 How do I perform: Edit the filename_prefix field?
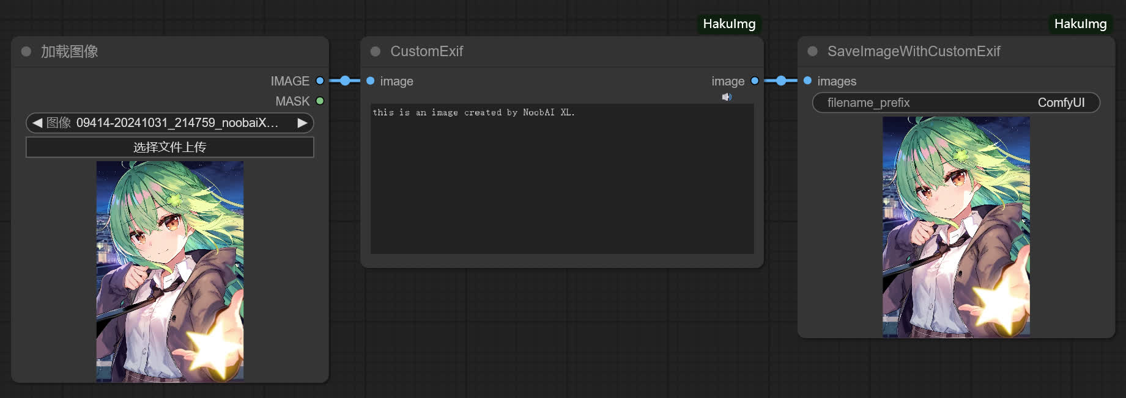(x=956, y=103)
